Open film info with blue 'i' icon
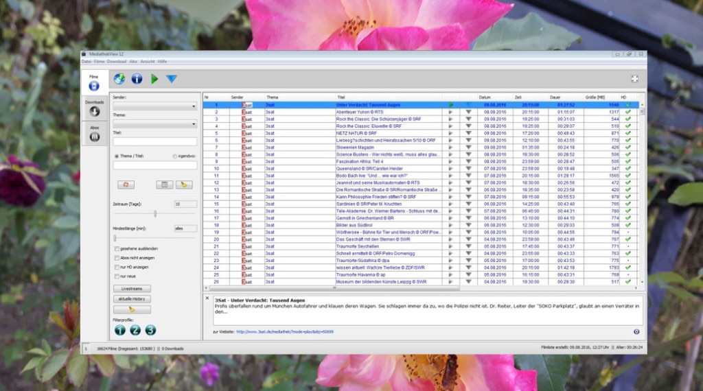703x391 pixels. pos(137,79)
